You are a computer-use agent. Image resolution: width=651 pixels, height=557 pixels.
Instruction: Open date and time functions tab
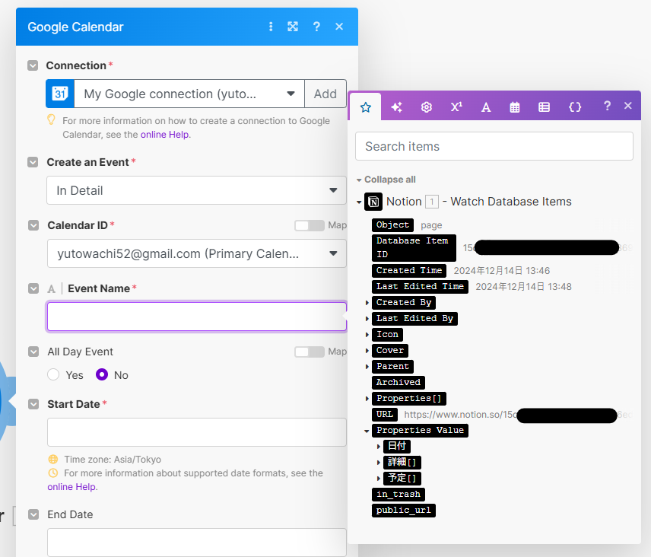pyautogui.click(x=514, y=107)
